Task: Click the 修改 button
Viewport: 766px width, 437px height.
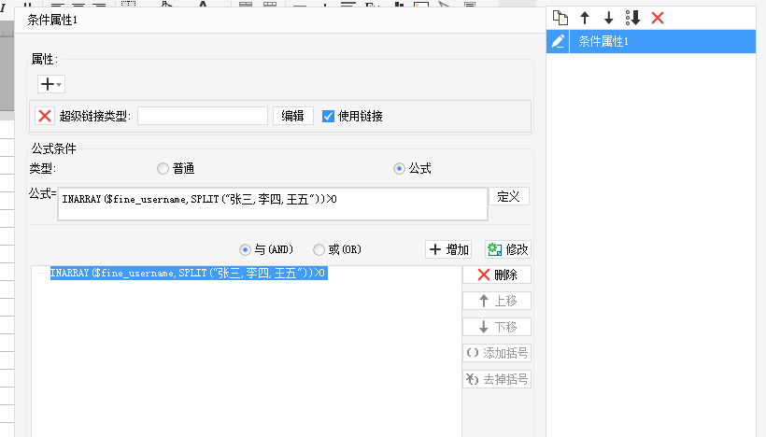Action: pos(508,249)
